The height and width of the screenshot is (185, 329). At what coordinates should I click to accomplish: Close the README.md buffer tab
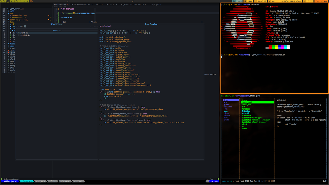67,4
